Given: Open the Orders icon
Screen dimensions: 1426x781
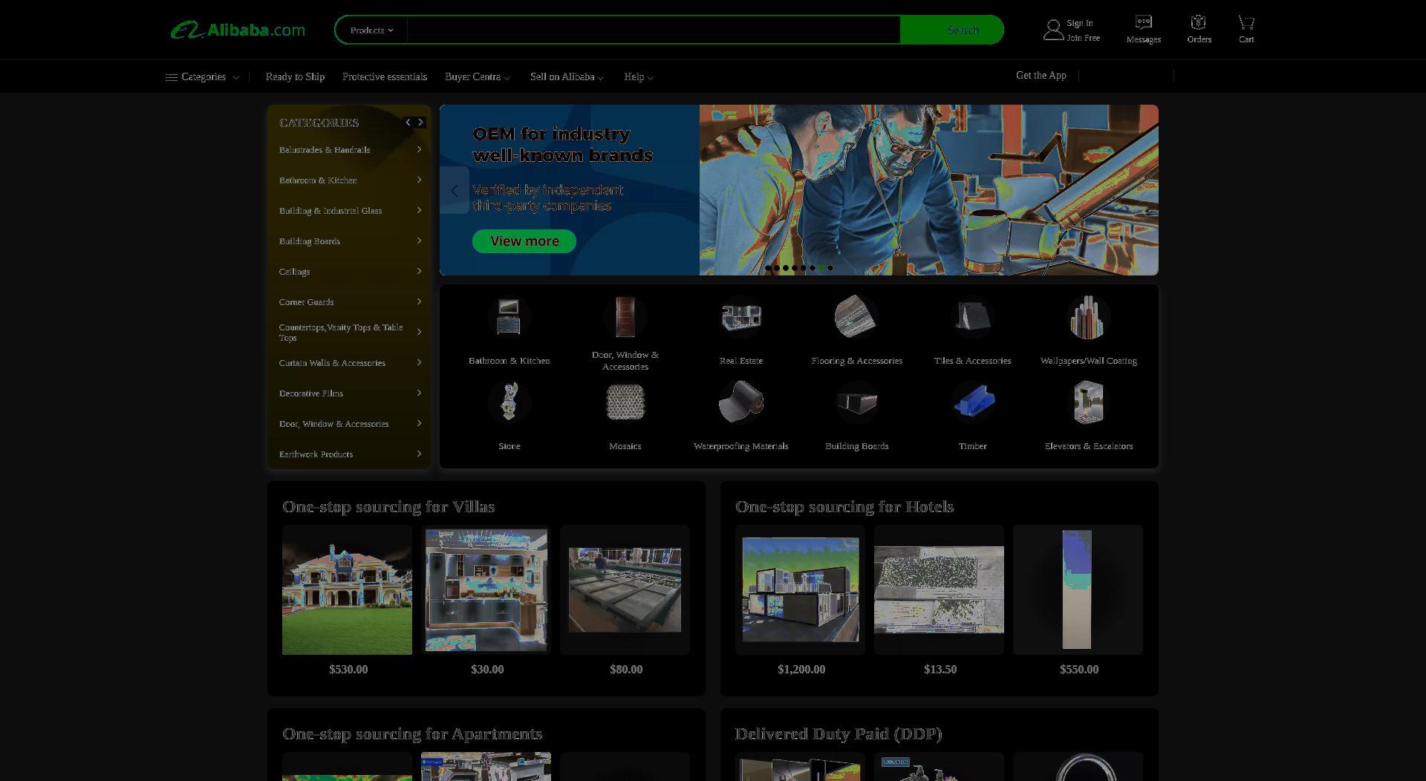Looking at the screenshot, I should [1198, 22].
